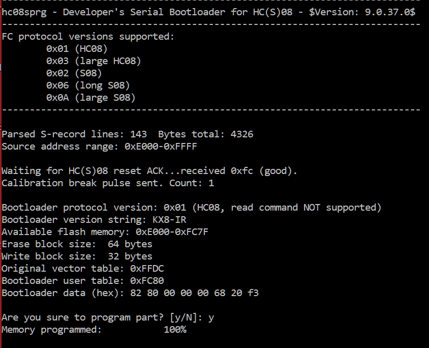Click the 0x01 (HC08) protocol entry
This screenshot has width=429, height=348.
coord(77,49)
